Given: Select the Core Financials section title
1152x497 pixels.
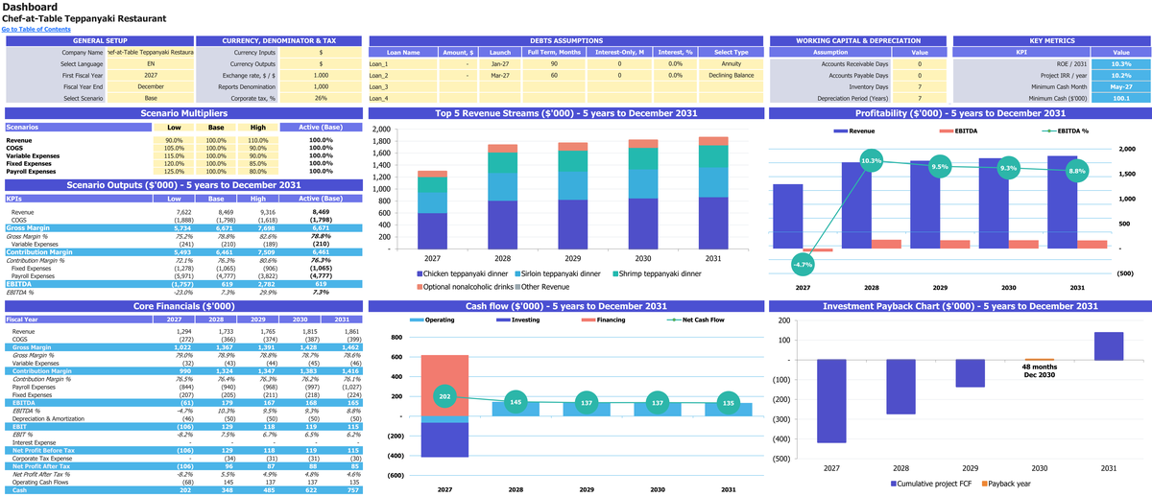Looking at the screenshot, I should 183,306.
